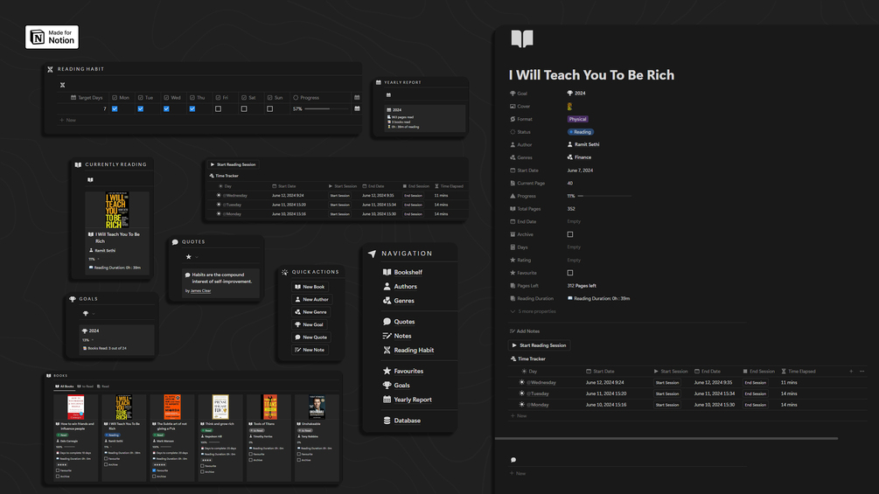
Task: Click New Quote in Quick Actions
Action: [311, 337]
